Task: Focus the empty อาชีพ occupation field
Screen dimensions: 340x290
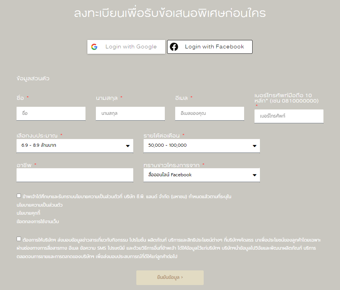Action: point(75,175)
